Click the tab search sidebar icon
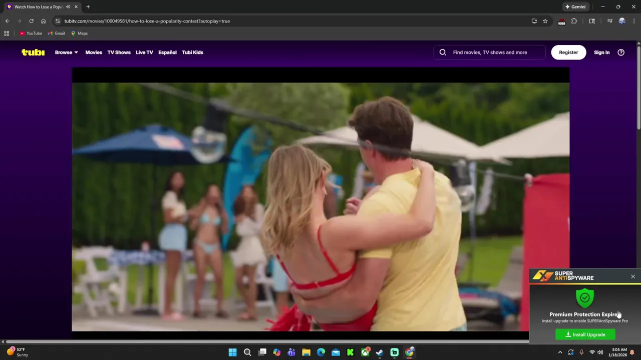641x360 pixels. coord(592,21)
